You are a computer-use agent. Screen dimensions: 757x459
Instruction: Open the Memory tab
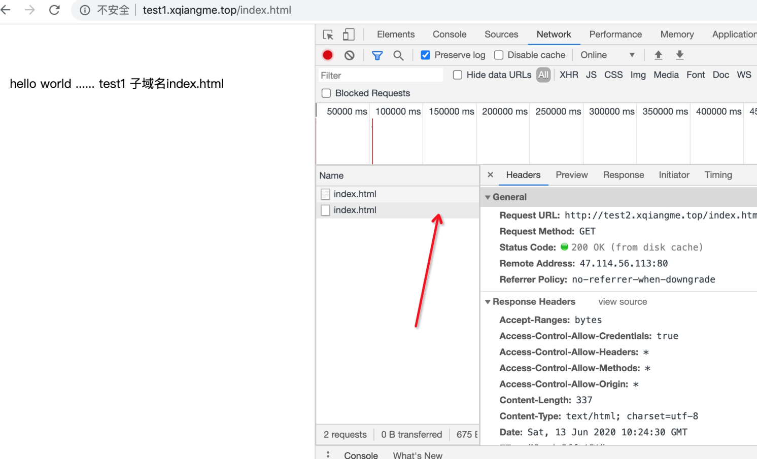[677, 34]
